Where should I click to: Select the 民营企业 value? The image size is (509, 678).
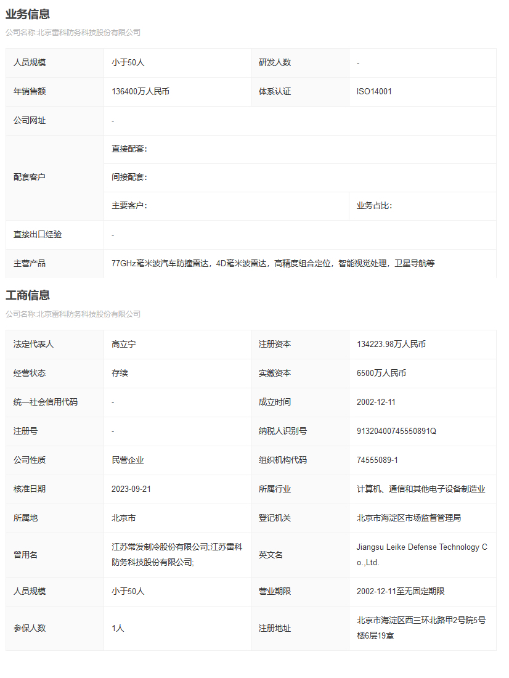[x=128, y=460]
